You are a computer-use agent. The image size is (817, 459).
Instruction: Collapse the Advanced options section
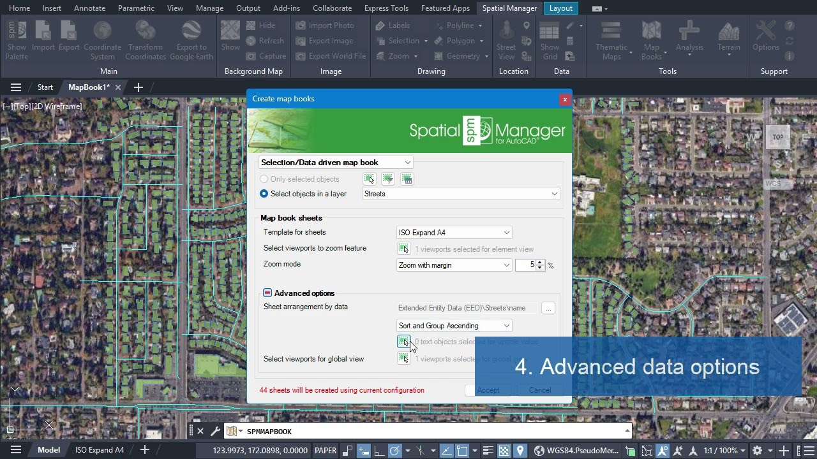pyautogui.click(x=267, y=293)
